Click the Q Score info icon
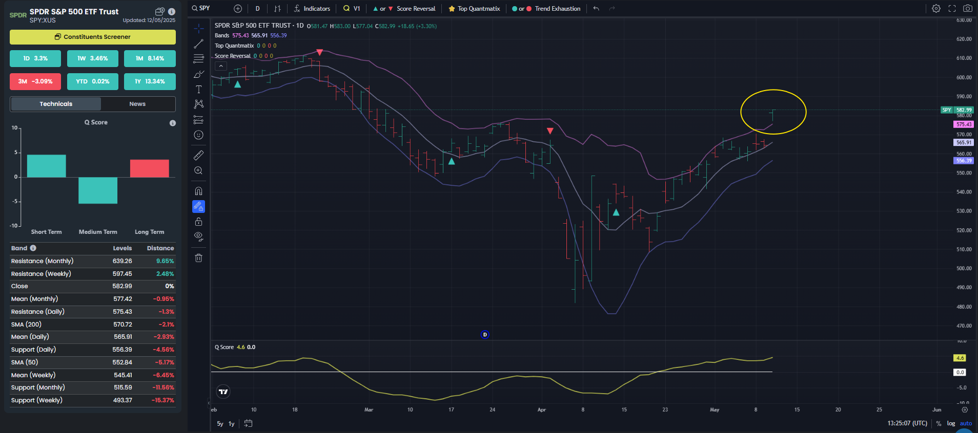 pyautogui.click(x=173, y=123)
